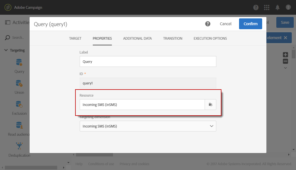Screen dimensions: 296x170
Task: Open the Execution Options tab
Action: pos(210,38)
